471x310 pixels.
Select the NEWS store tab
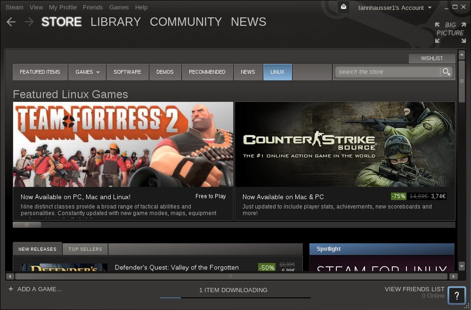[x=248, y=72]
